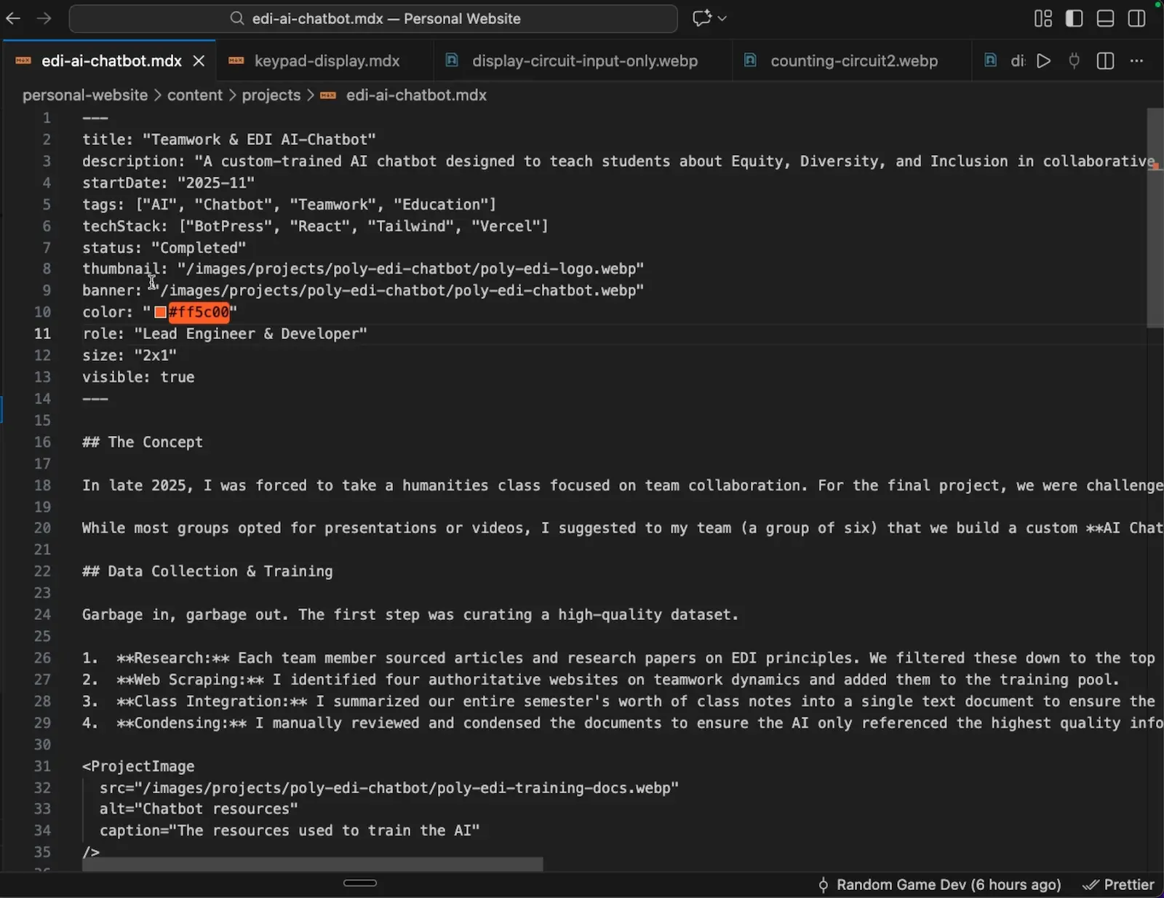Toggle the right dock panel
The width and height of the screenshot is (1164, 898).
click(x=1136, y=18)
